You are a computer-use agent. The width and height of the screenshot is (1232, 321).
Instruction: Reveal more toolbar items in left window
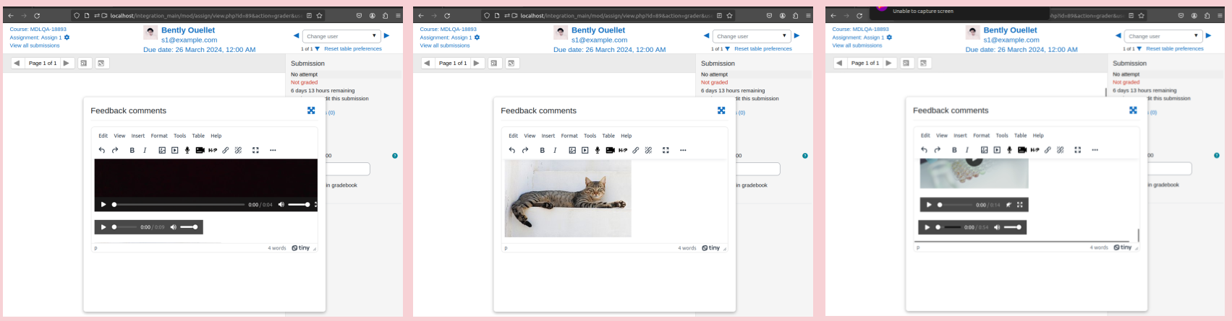(x=273, y=150)
